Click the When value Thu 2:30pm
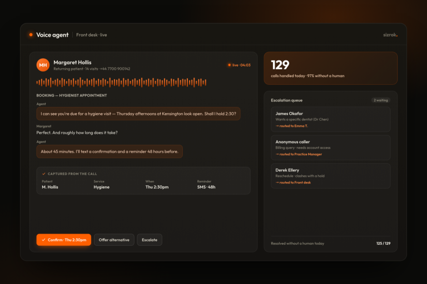The width and height of the screenshot is (427, 284). tap(157, 187)
